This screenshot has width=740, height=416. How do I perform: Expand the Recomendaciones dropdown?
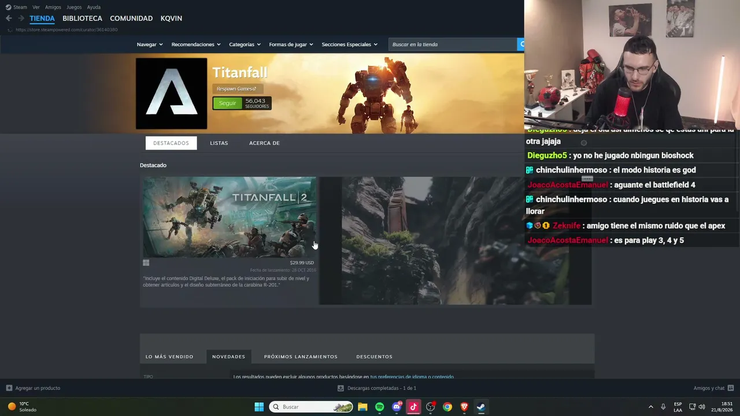196,44
